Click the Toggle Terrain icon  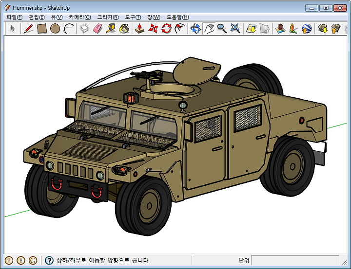264,29
